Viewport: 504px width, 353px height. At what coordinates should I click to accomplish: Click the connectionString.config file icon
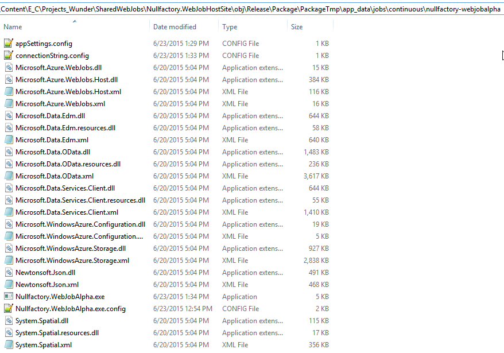click(x=9, y=55)
